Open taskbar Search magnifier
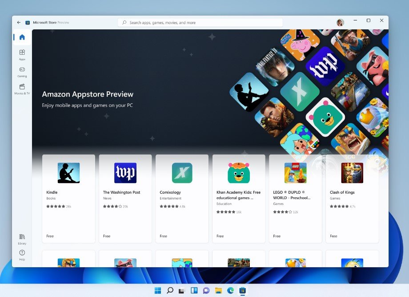This screenshot has height=297, width=409. [x=170, y=290]
